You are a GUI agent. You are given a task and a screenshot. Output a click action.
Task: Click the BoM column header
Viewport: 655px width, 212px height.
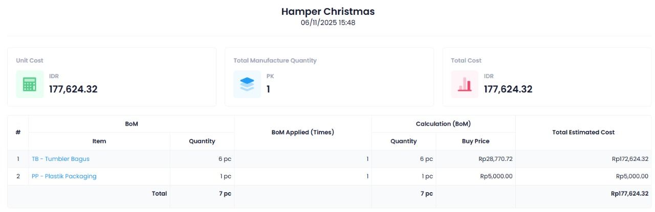132,124
